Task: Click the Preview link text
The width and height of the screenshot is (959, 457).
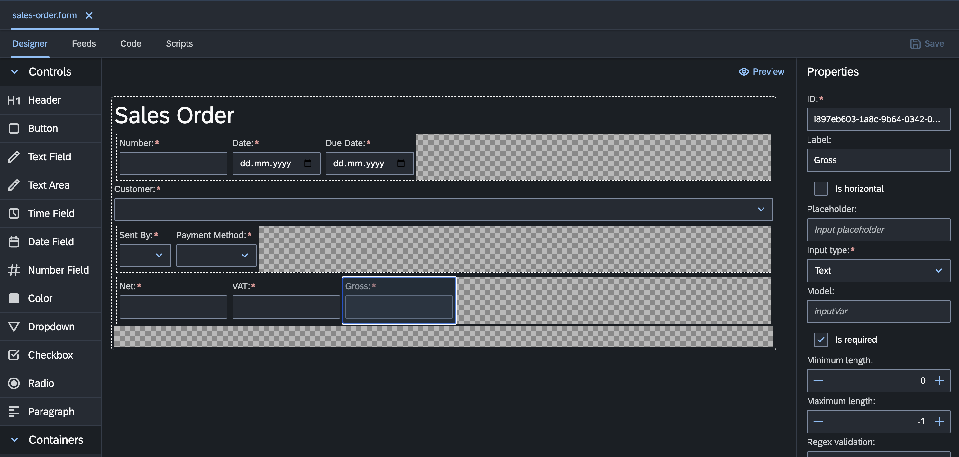Action: point(768,71)
